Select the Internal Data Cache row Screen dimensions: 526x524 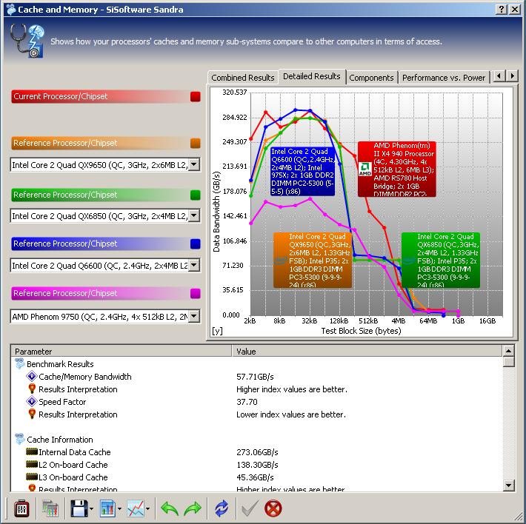pyautogui.click(x=256, y=452)
